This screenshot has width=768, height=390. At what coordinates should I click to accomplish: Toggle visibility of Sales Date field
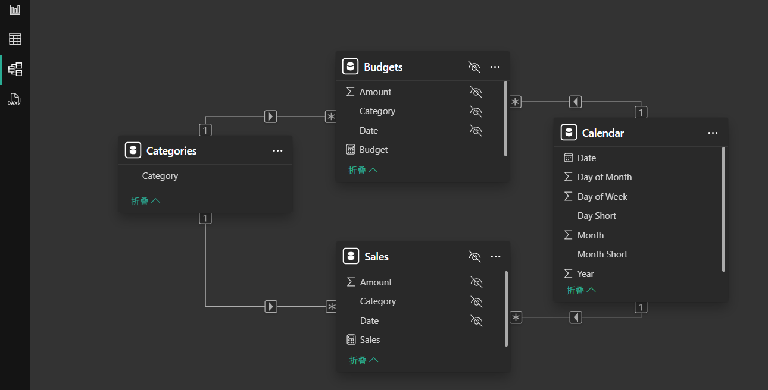pos(476,321)
